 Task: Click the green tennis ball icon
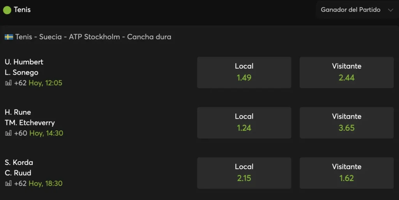tap(7, 10)
